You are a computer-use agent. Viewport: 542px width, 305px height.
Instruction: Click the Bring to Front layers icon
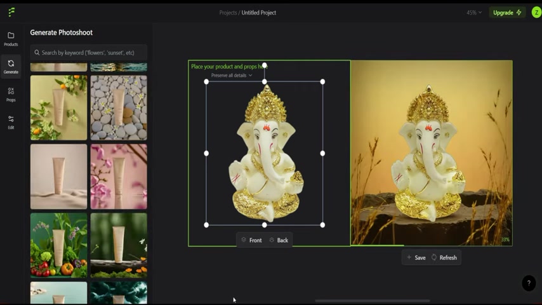[244, 240]
